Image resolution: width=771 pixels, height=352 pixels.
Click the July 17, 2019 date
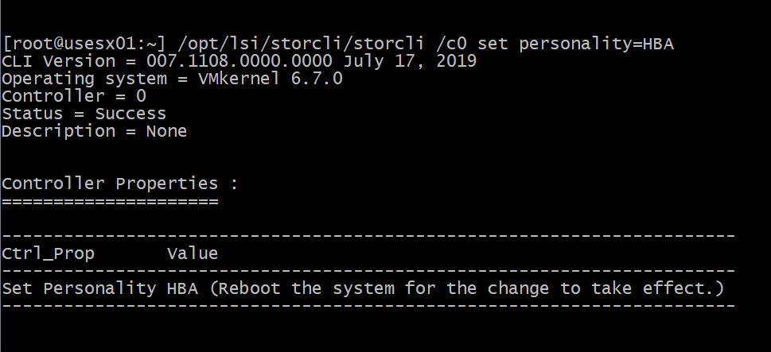click(x=410, y=61)
